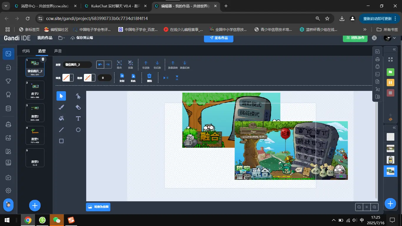The width and height of the screenshot is (402, 226).
Task: Open the globe language selector
Action: pos(374,38)
